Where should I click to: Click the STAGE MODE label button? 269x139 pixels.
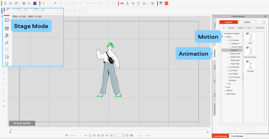coord(22,123)
